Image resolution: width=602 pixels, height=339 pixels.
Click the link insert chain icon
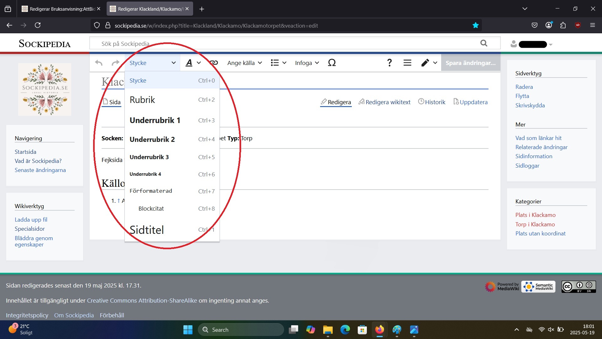point(214,63)
